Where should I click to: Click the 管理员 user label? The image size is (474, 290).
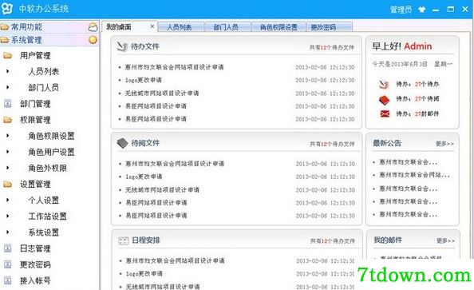click(x=401, y=10)
